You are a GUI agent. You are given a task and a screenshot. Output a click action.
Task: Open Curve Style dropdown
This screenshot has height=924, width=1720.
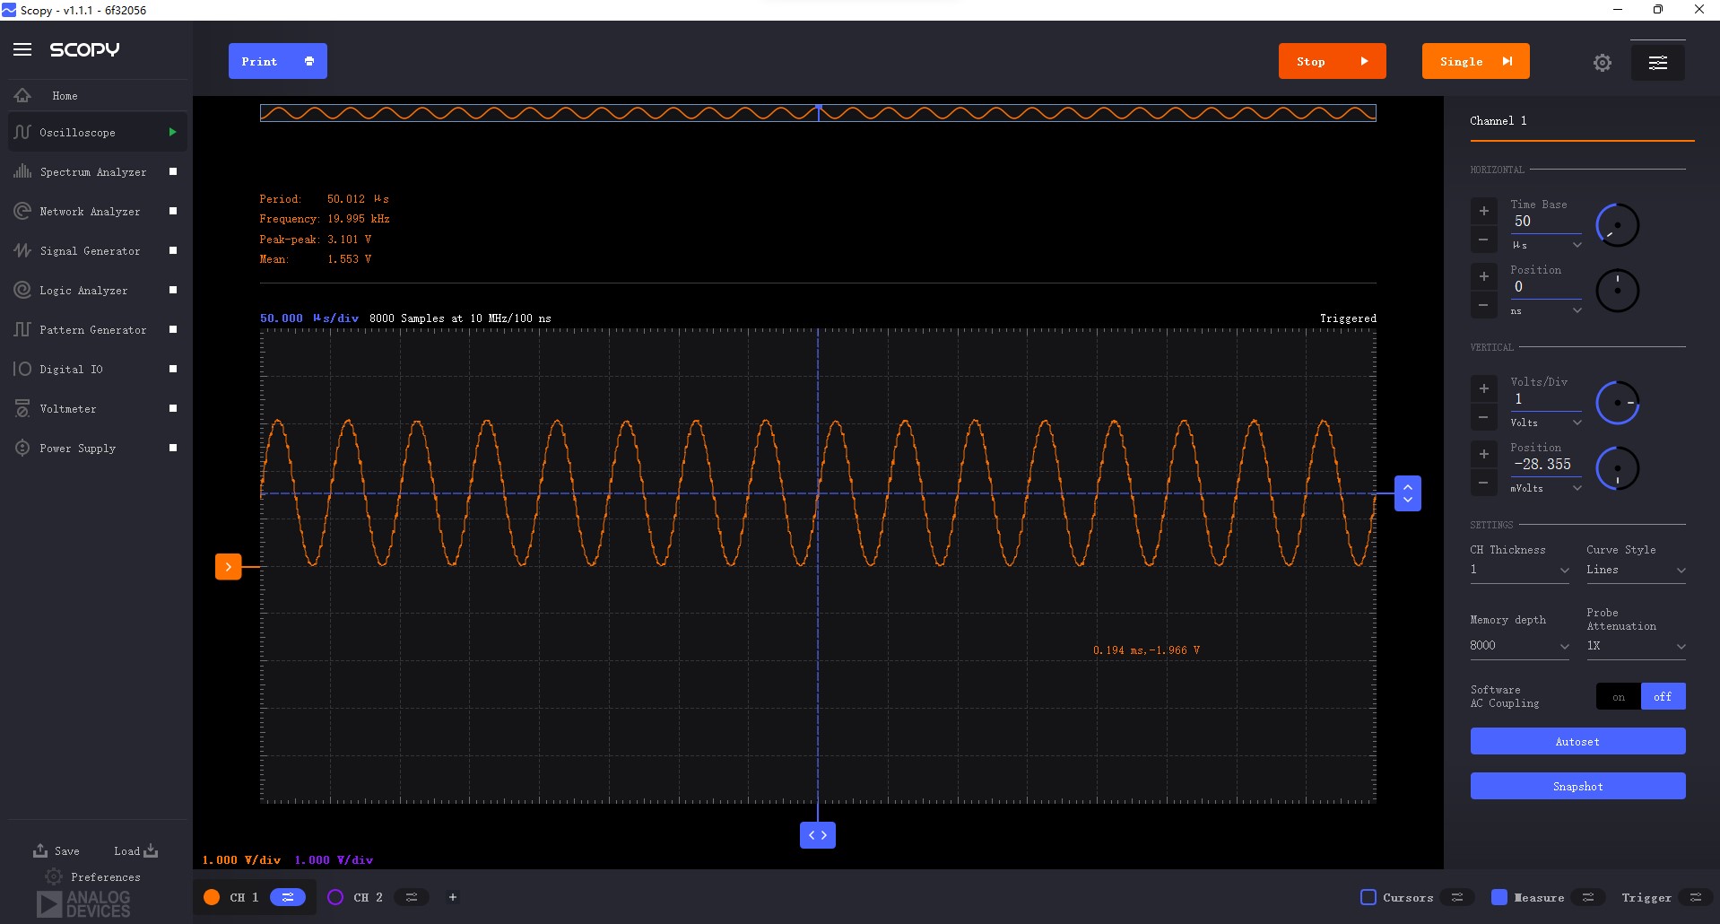click(x=1636, y=571)
